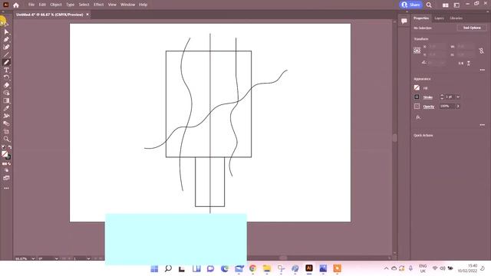
Task: Open the Opacity options link
Action: point(429,107)
